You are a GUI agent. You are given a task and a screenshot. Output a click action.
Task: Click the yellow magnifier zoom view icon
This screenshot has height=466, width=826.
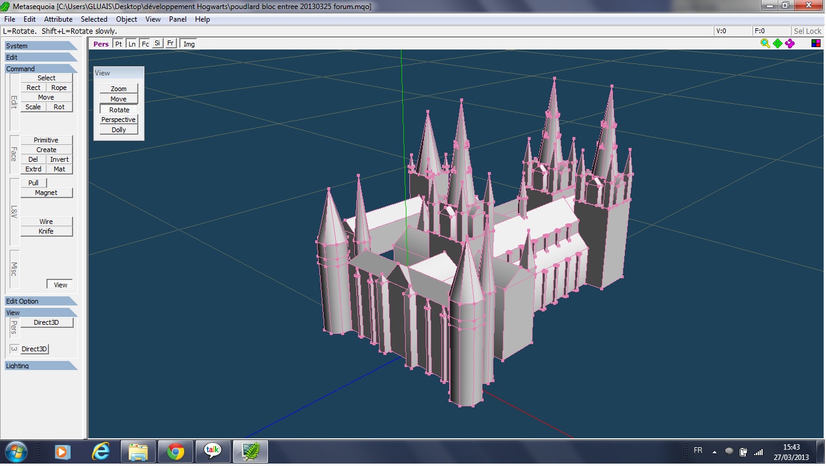click(x=765, y=43)
